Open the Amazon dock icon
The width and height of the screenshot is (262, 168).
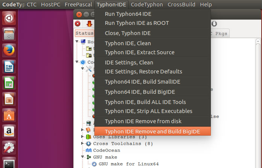pyautogui.click(x=9, y=131)
